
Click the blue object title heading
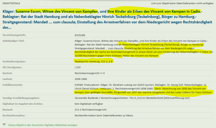103,20
